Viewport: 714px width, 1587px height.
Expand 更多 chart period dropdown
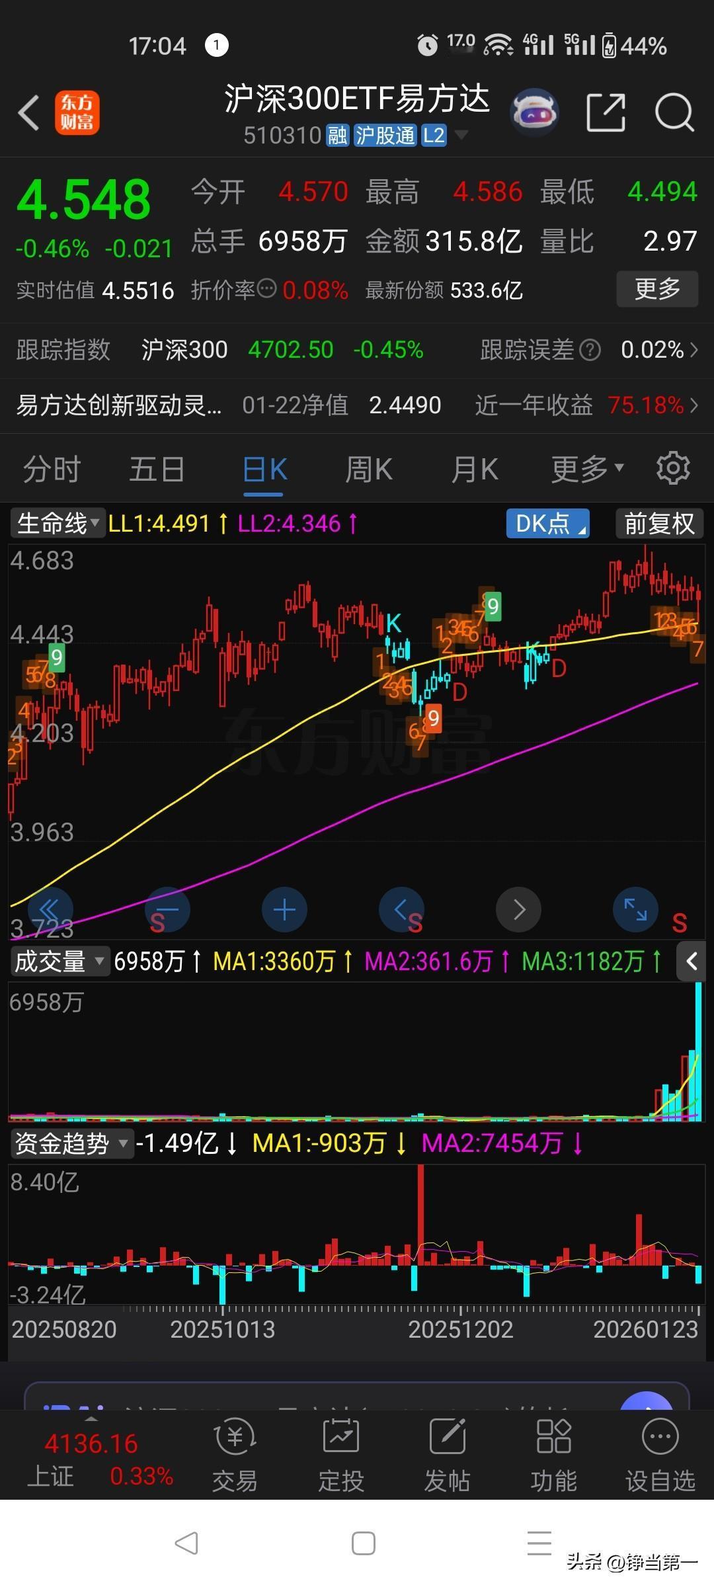pos(588,469)
